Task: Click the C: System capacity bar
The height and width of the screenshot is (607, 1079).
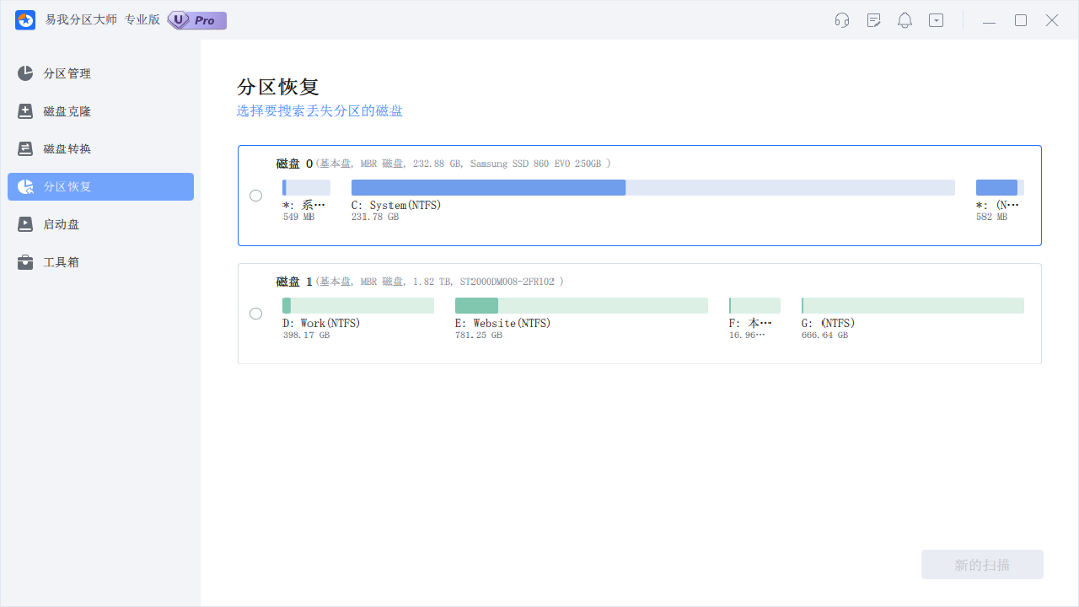Action: [654, 187]
